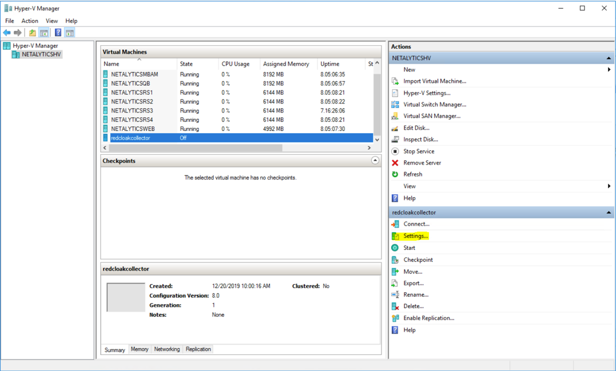Image resolution: width=616 pixels, height=371 pixels.
Task: Click Help under redcloakcollector actions
Action: coord(410,330)
